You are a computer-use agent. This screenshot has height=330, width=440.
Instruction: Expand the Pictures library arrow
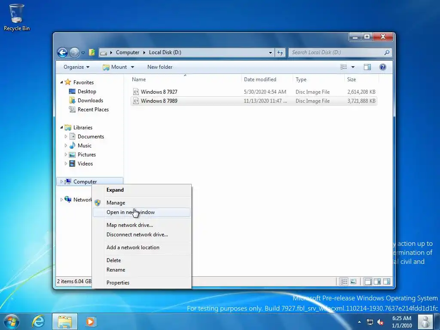click(x=66, y=155)
